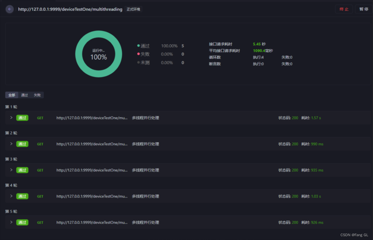
Task: Expand the round 2 request row
Action: tap(11, 144)
